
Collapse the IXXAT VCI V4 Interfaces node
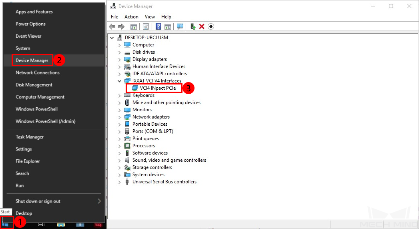[x=119, y=81]
